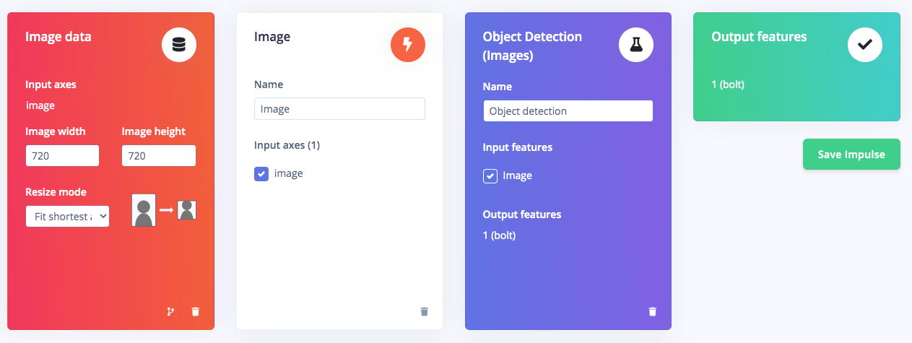
Task: Uncheck the image input axes checkbox
Action: (261, 173)
